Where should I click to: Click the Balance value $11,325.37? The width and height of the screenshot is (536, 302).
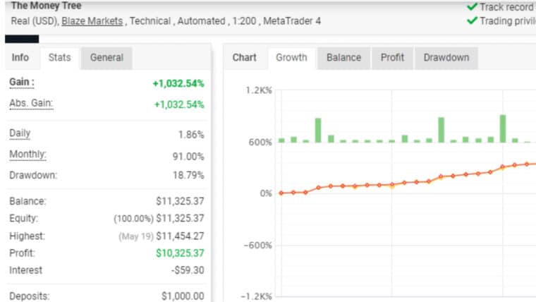(180, 201)
